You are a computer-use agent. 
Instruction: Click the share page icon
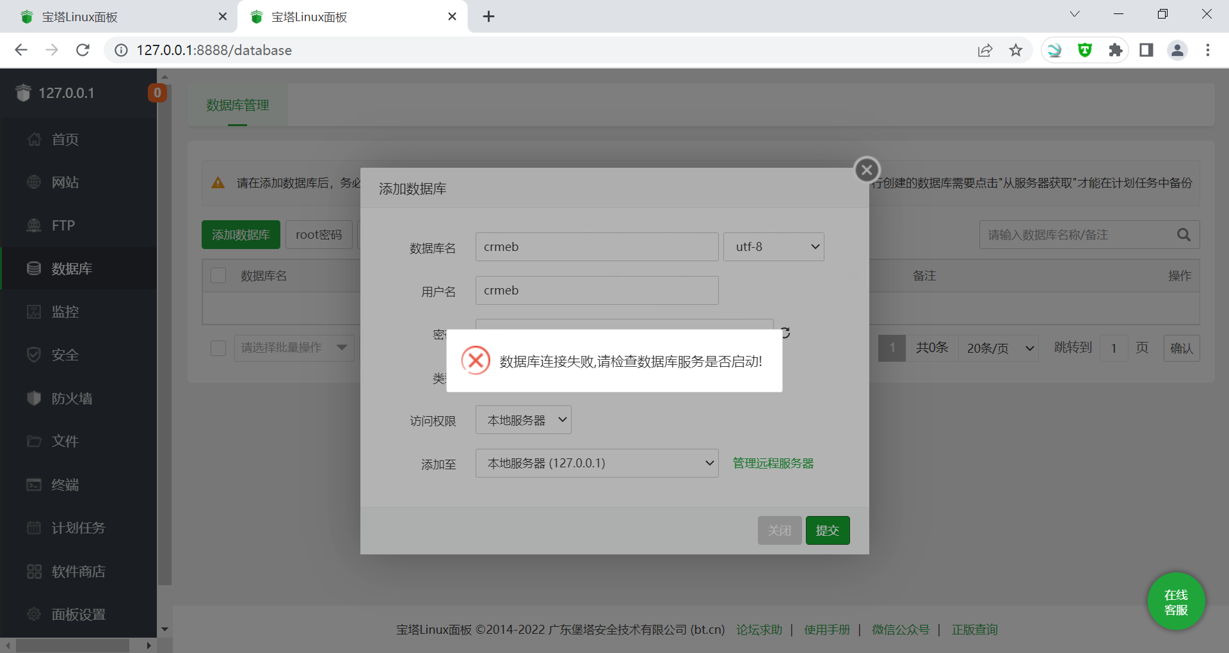[985, 50]
